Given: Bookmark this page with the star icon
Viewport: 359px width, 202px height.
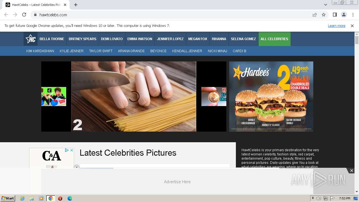Looking at the screenshot, I should (324, 15).
